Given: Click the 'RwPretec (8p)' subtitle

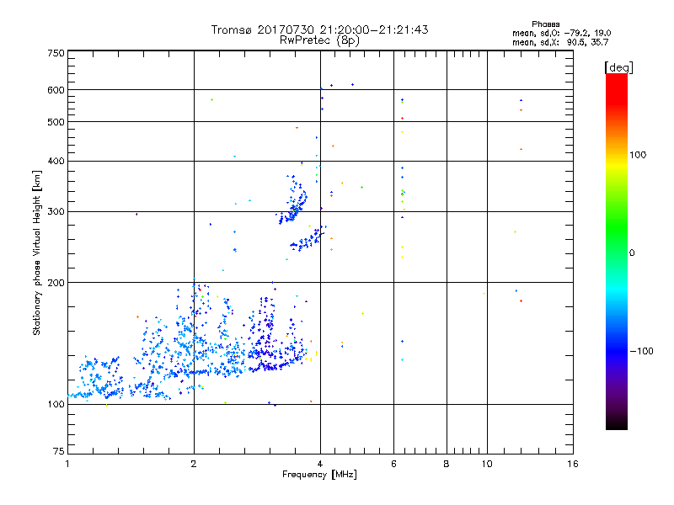Looking at the screenshot, I should click(319, 40).
